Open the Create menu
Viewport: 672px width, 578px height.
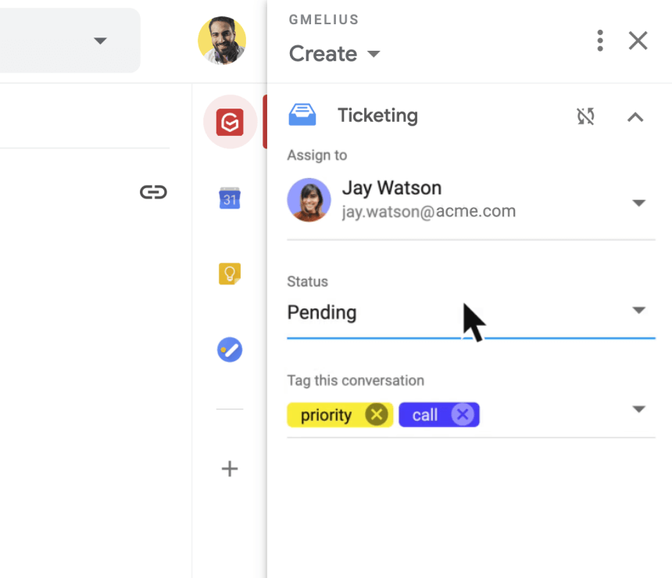coord(334,54)
